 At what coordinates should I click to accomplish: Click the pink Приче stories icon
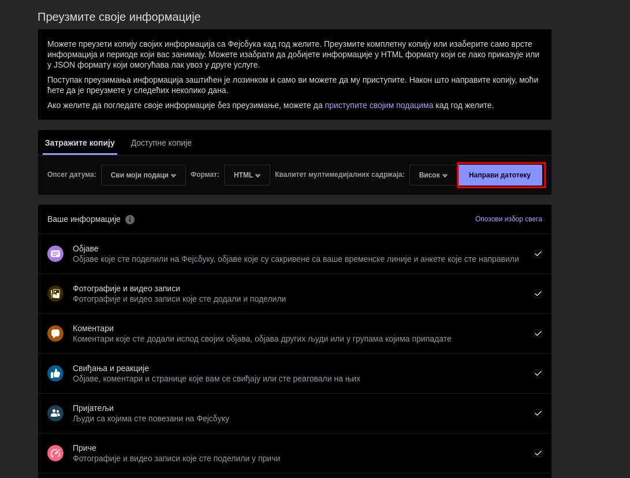(55, 453)
